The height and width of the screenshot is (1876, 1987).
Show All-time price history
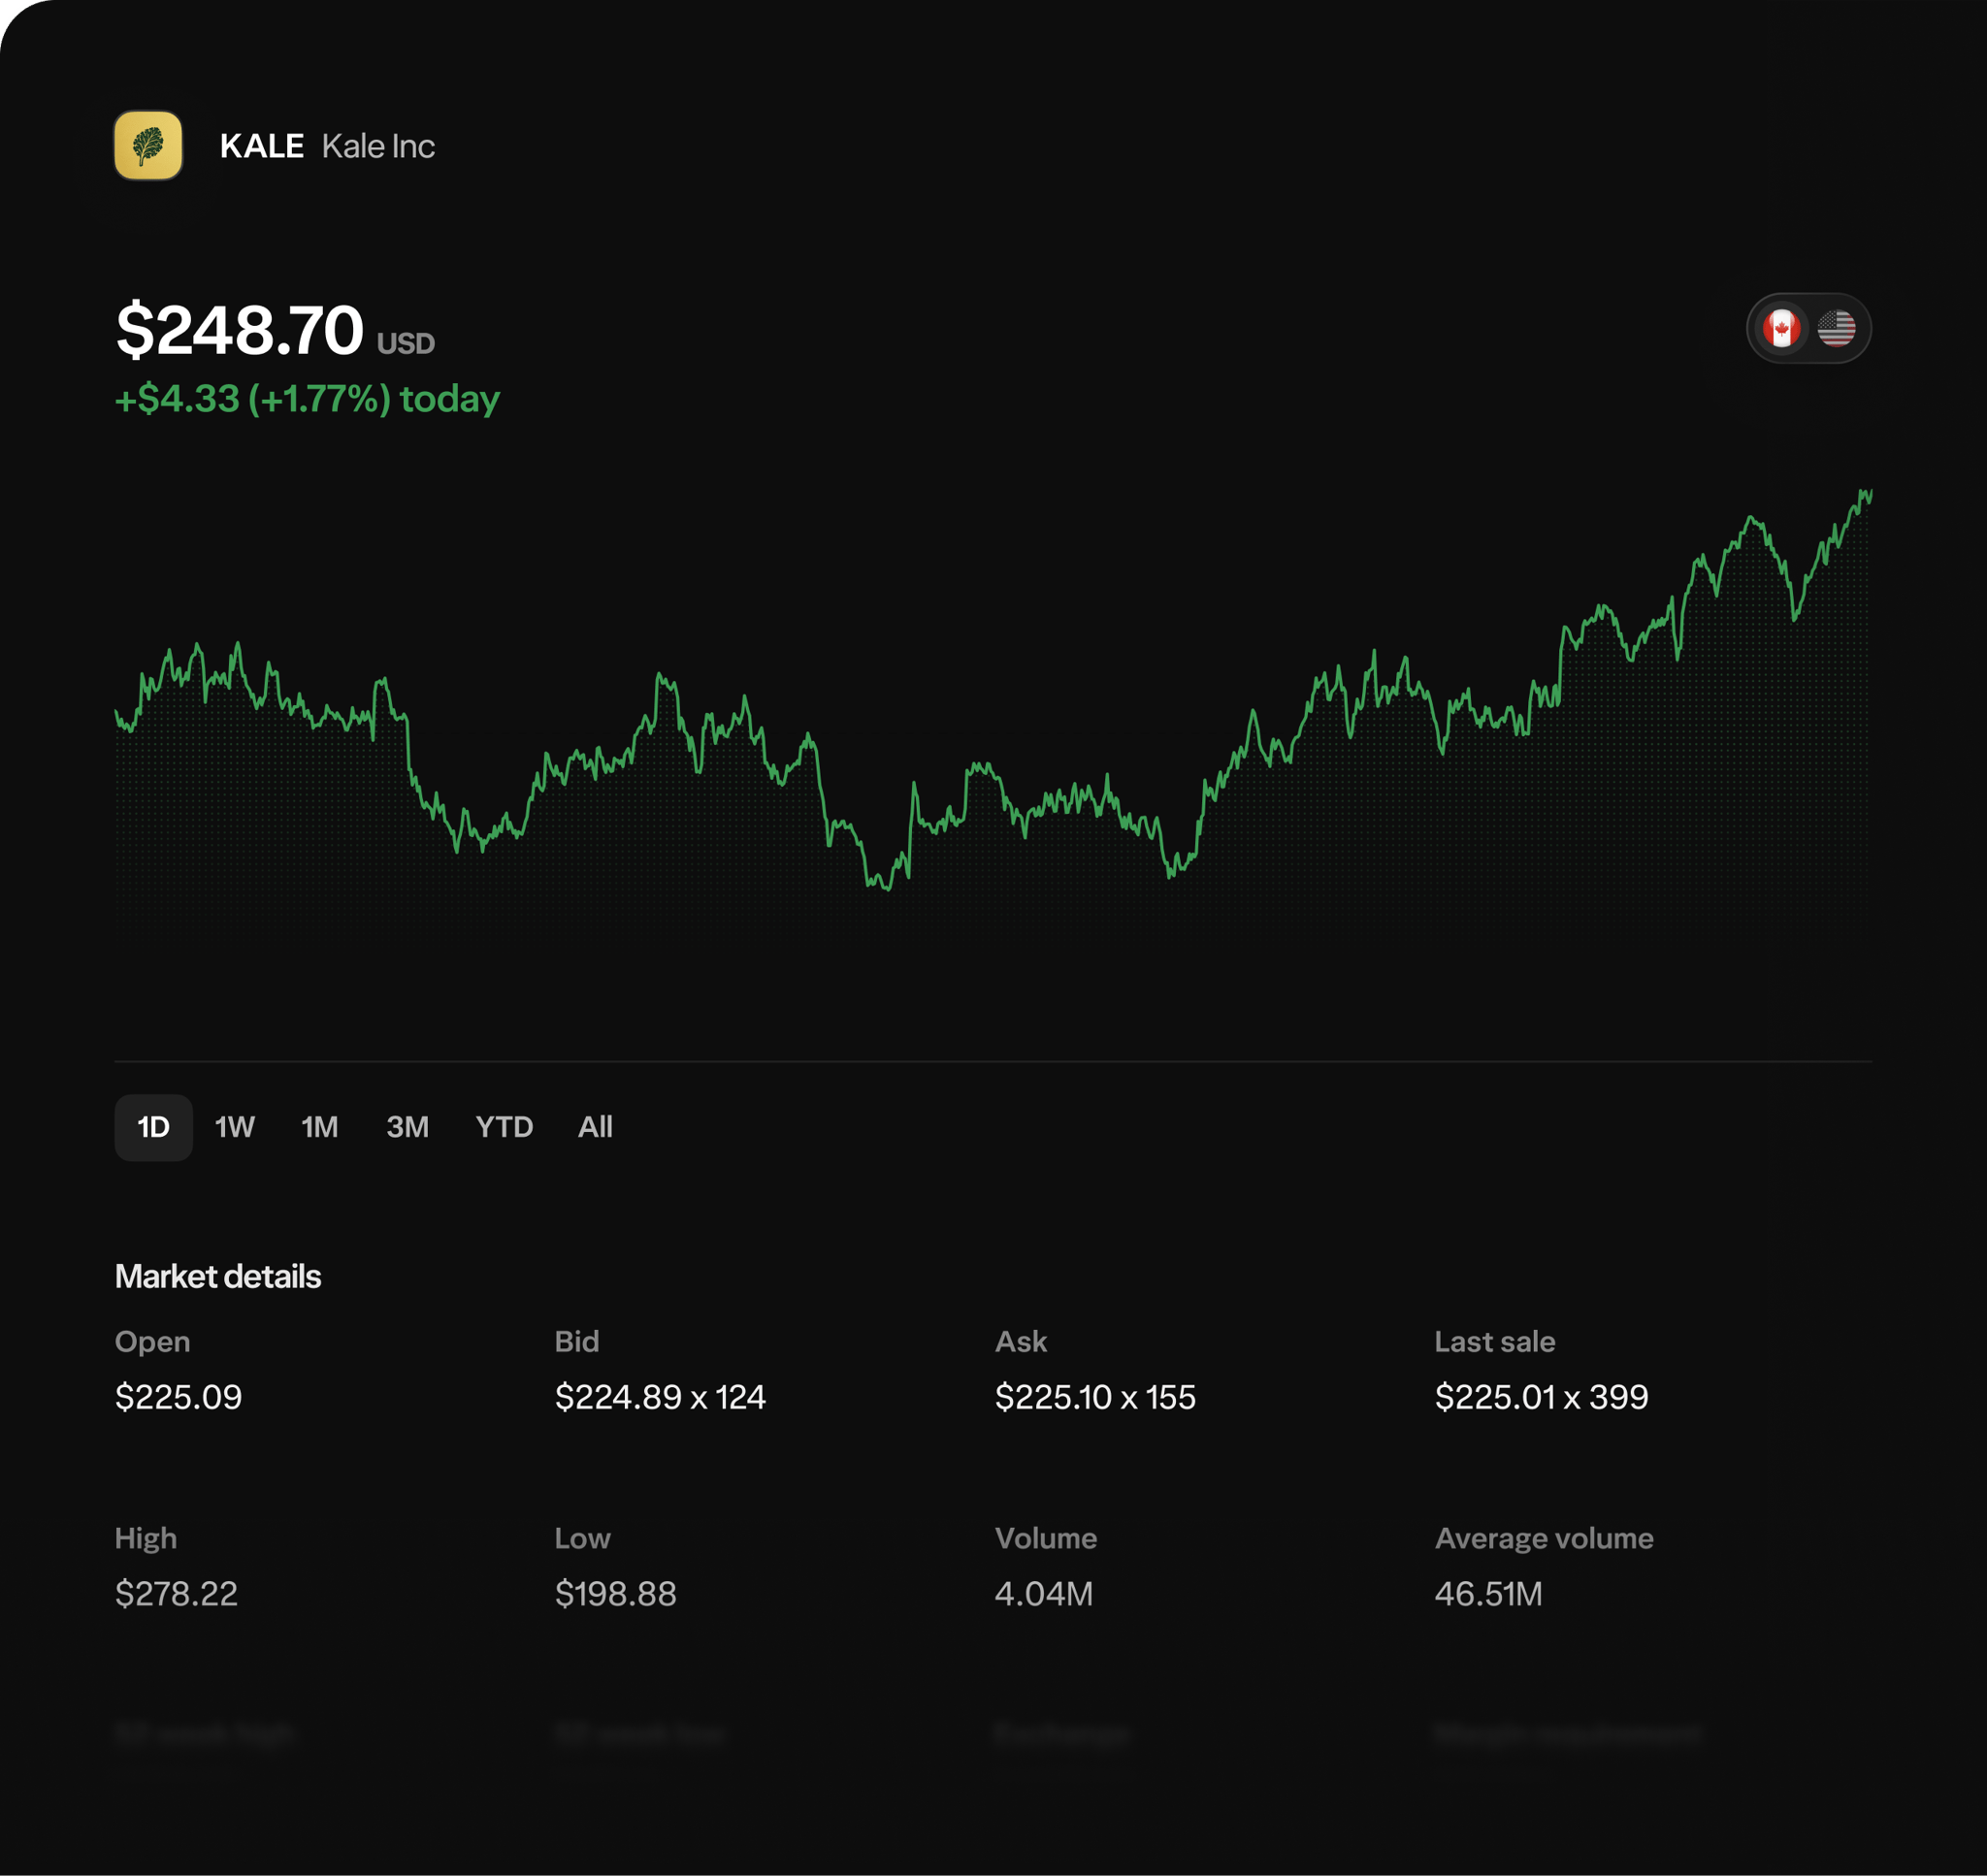pos(595,1127)
